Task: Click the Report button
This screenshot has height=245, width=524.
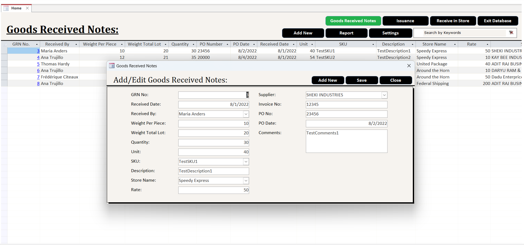Action: 346,33
